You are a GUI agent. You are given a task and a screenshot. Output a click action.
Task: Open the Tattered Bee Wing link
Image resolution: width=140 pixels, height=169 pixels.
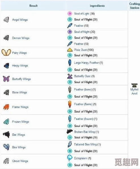pyautogui.click(x=86, y=145)
